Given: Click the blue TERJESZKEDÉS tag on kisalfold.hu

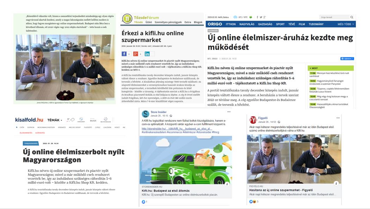Looking at the screenshot, I should tap(31, 144).
